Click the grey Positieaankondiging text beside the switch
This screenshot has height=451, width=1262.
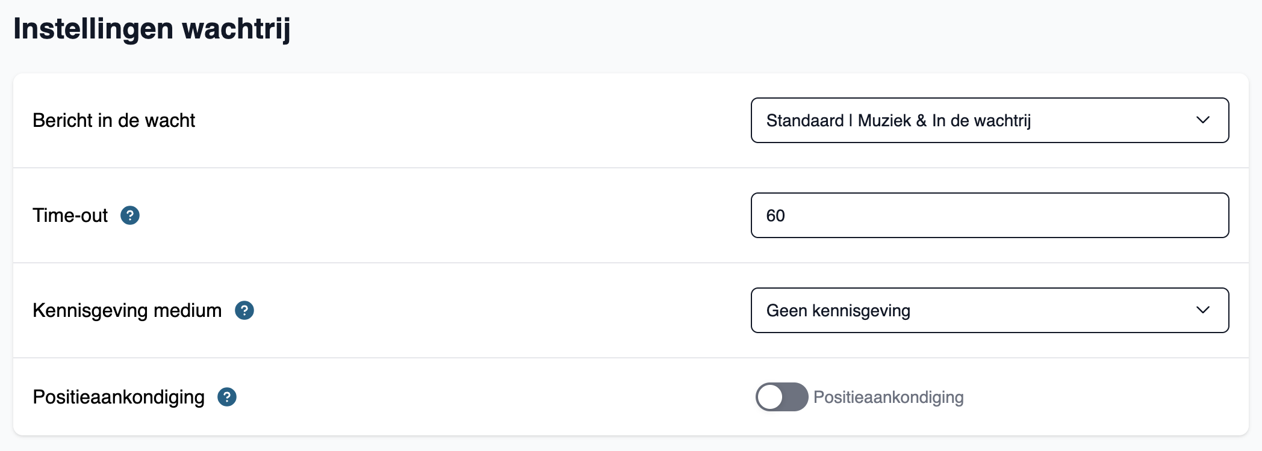(889, 397)
